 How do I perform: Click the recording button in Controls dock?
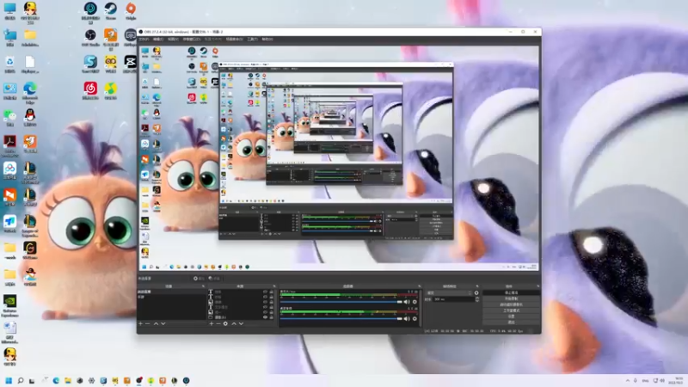coord(512,298)
